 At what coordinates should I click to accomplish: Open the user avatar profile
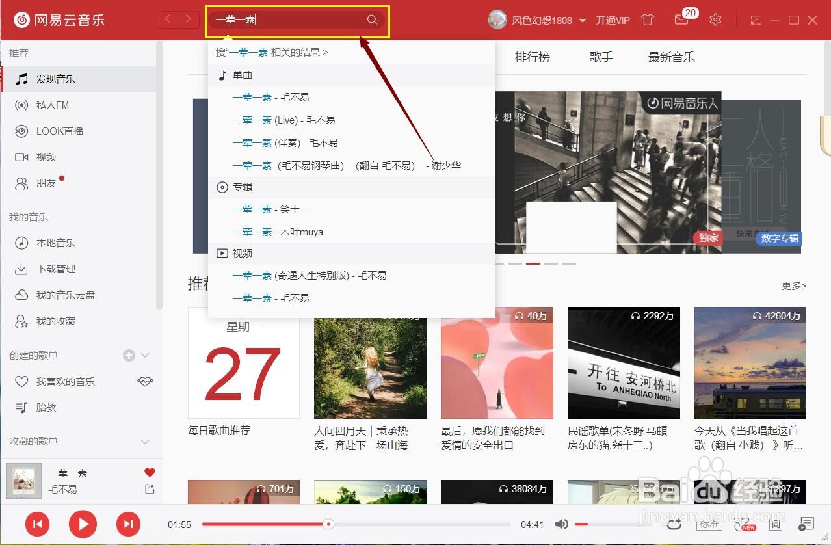coord(497,20)
